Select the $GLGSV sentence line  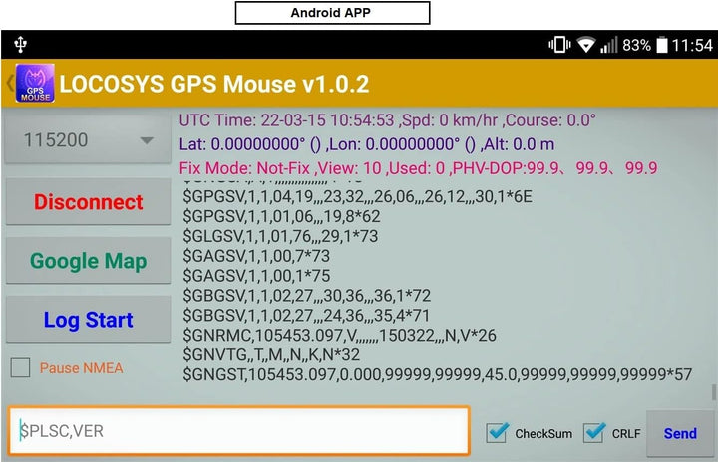pos(280,236)
